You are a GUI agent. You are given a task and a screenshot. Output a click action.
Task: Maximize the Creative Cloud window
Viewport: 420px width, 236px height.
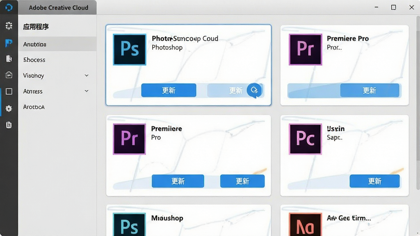[393, 7]
